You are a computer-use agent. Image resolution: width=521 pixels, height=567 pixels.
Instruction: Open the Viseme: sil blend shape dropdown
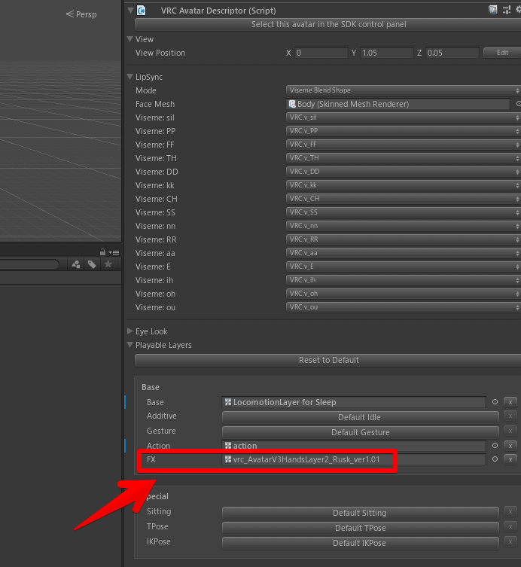(403, 117)
